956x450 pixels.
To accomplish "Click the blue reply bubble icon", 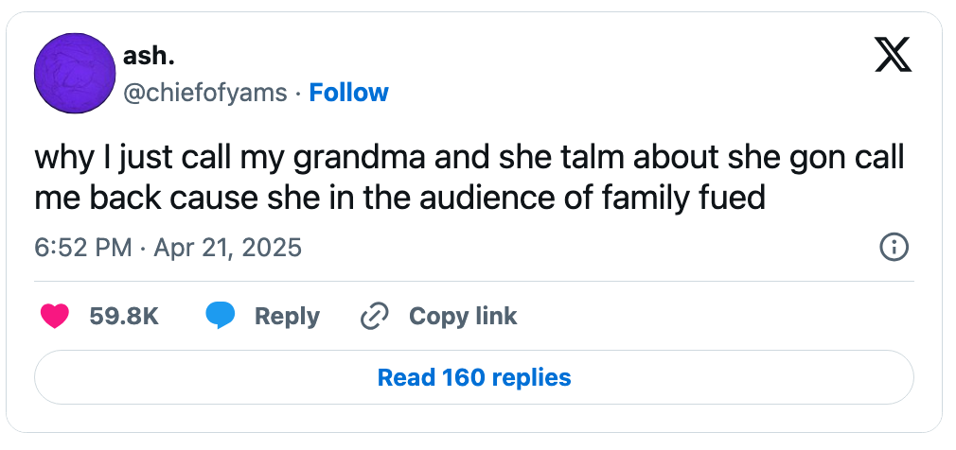I will click(x=221, y=316).
